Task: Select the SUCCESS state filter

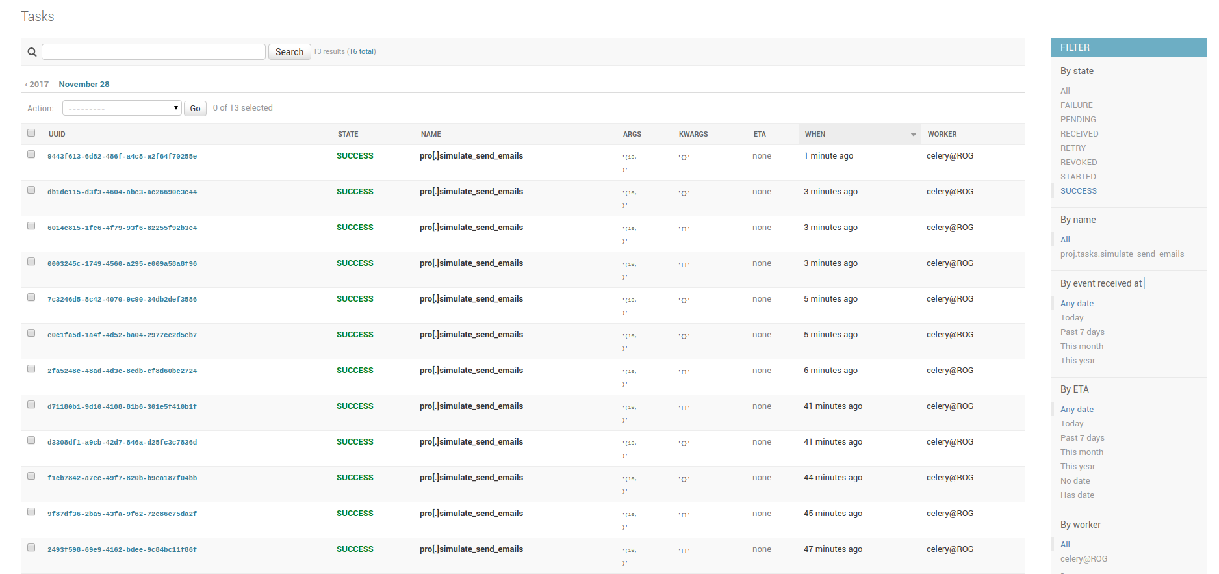Action: click(x=1079, y=191)
